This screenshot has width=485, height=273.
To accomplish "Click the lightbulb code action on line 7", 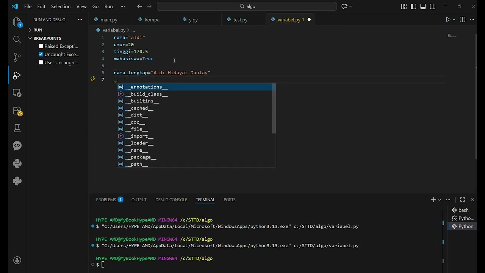I will (92, 79).
